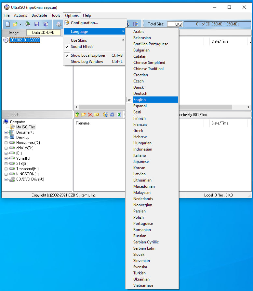Click the Save floppy disk icon
This screenshot has width=253, height=291.
37,24
